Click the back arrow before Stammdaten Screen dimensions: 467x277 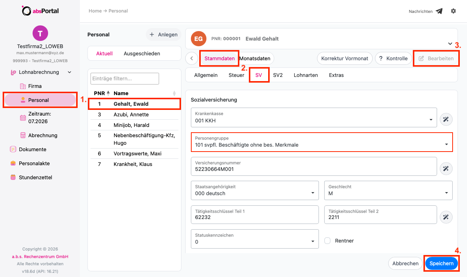(192, 58)
